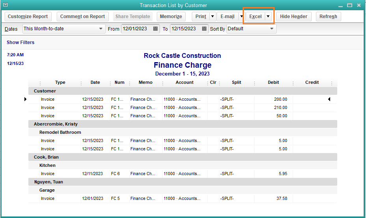Click the To date input field
Image resolution: width=366 pixels, height=218 pixels.
click(x=184, y=29)
